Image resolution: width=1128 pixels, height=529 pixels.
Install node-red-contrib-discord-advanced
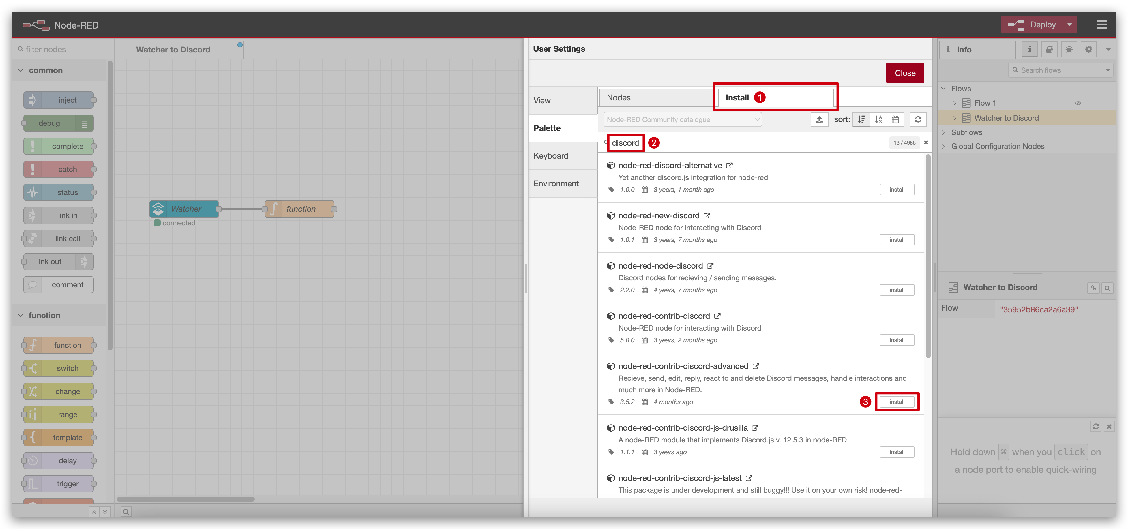coord(897,402)
